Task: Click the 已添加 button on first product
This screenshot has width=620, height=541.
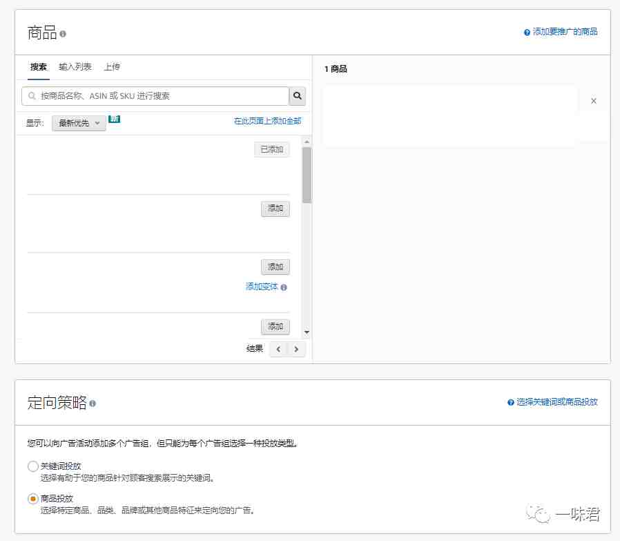Action: tap(271, 149)
